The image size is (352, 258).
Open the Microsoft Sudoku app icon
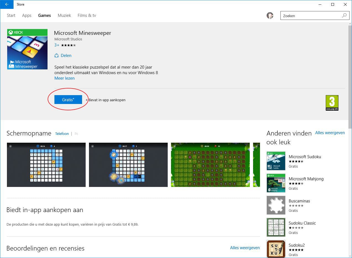(276, 161)
